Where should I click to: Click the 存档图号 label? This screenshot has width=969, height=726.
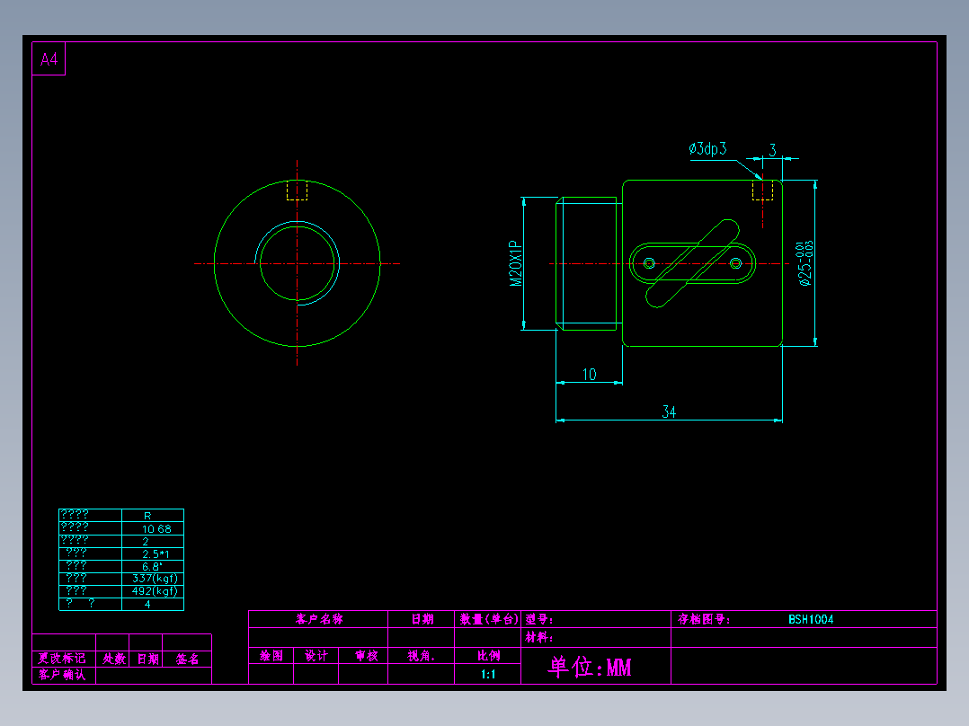[x=703, y=619]
